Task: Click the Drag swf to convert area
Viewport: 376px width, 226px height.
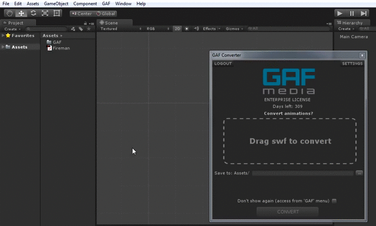Action: (x=290, y=141)
